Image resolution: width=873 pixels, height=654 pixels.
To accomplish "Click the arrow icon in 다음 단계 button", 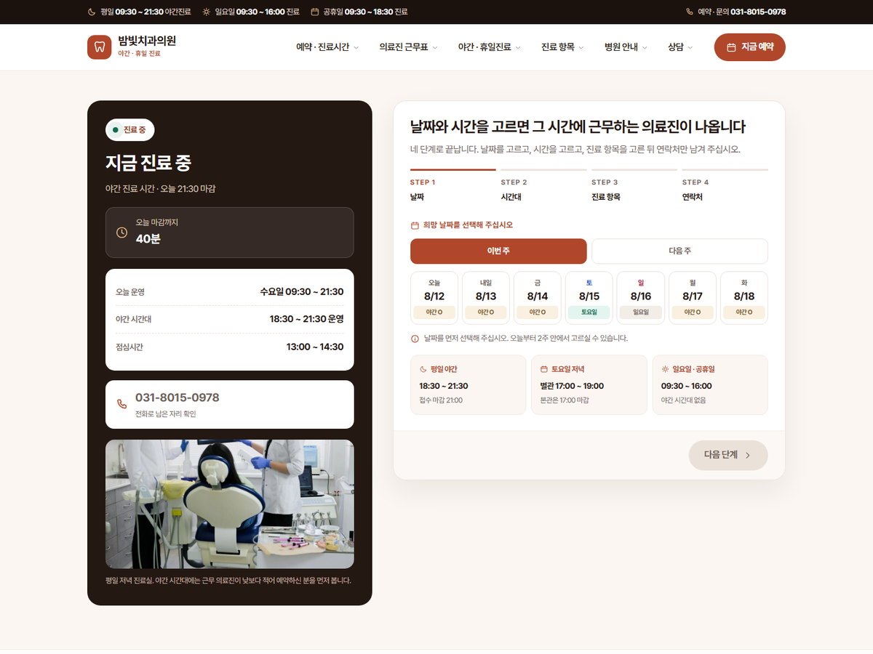I will tap(748, 456).
